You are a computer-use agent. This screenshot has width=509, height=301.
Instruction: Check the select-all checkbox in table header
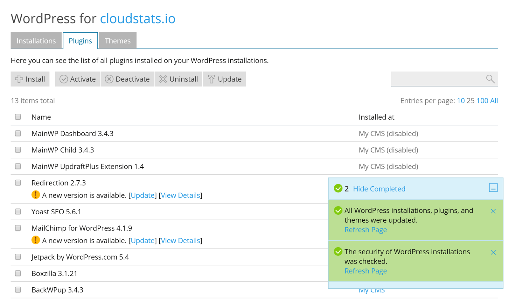point(18,117)
